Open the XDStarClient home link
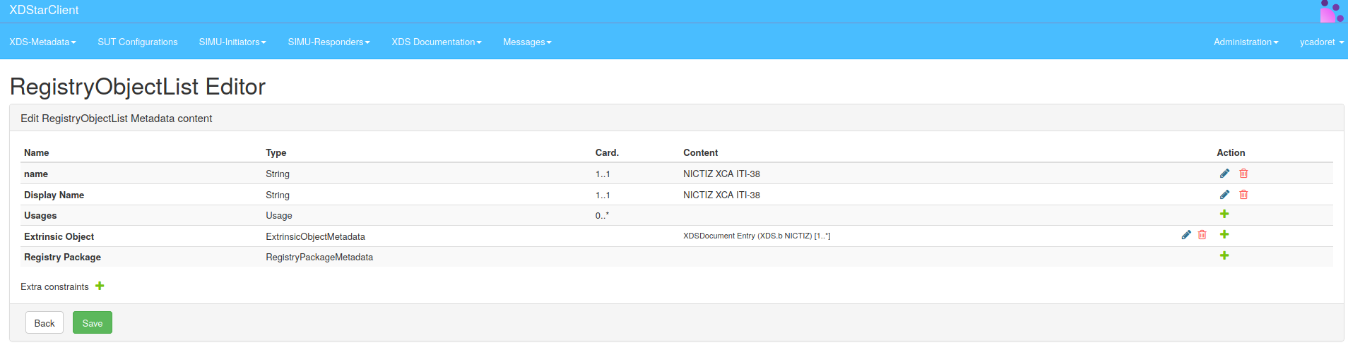This screenshot has width=1348, height=345. (44, 11)
